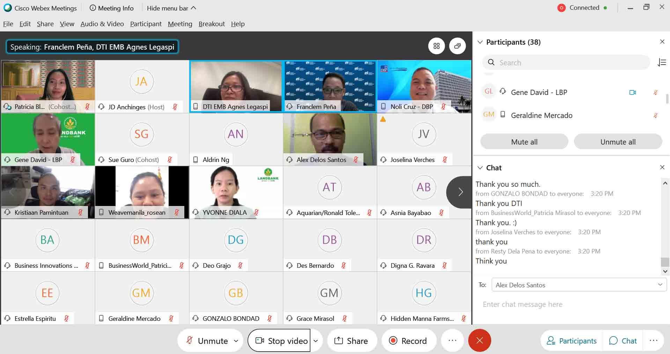Click Sue Guro muted mic icon

pyautogui.click(x=169, y=160)
